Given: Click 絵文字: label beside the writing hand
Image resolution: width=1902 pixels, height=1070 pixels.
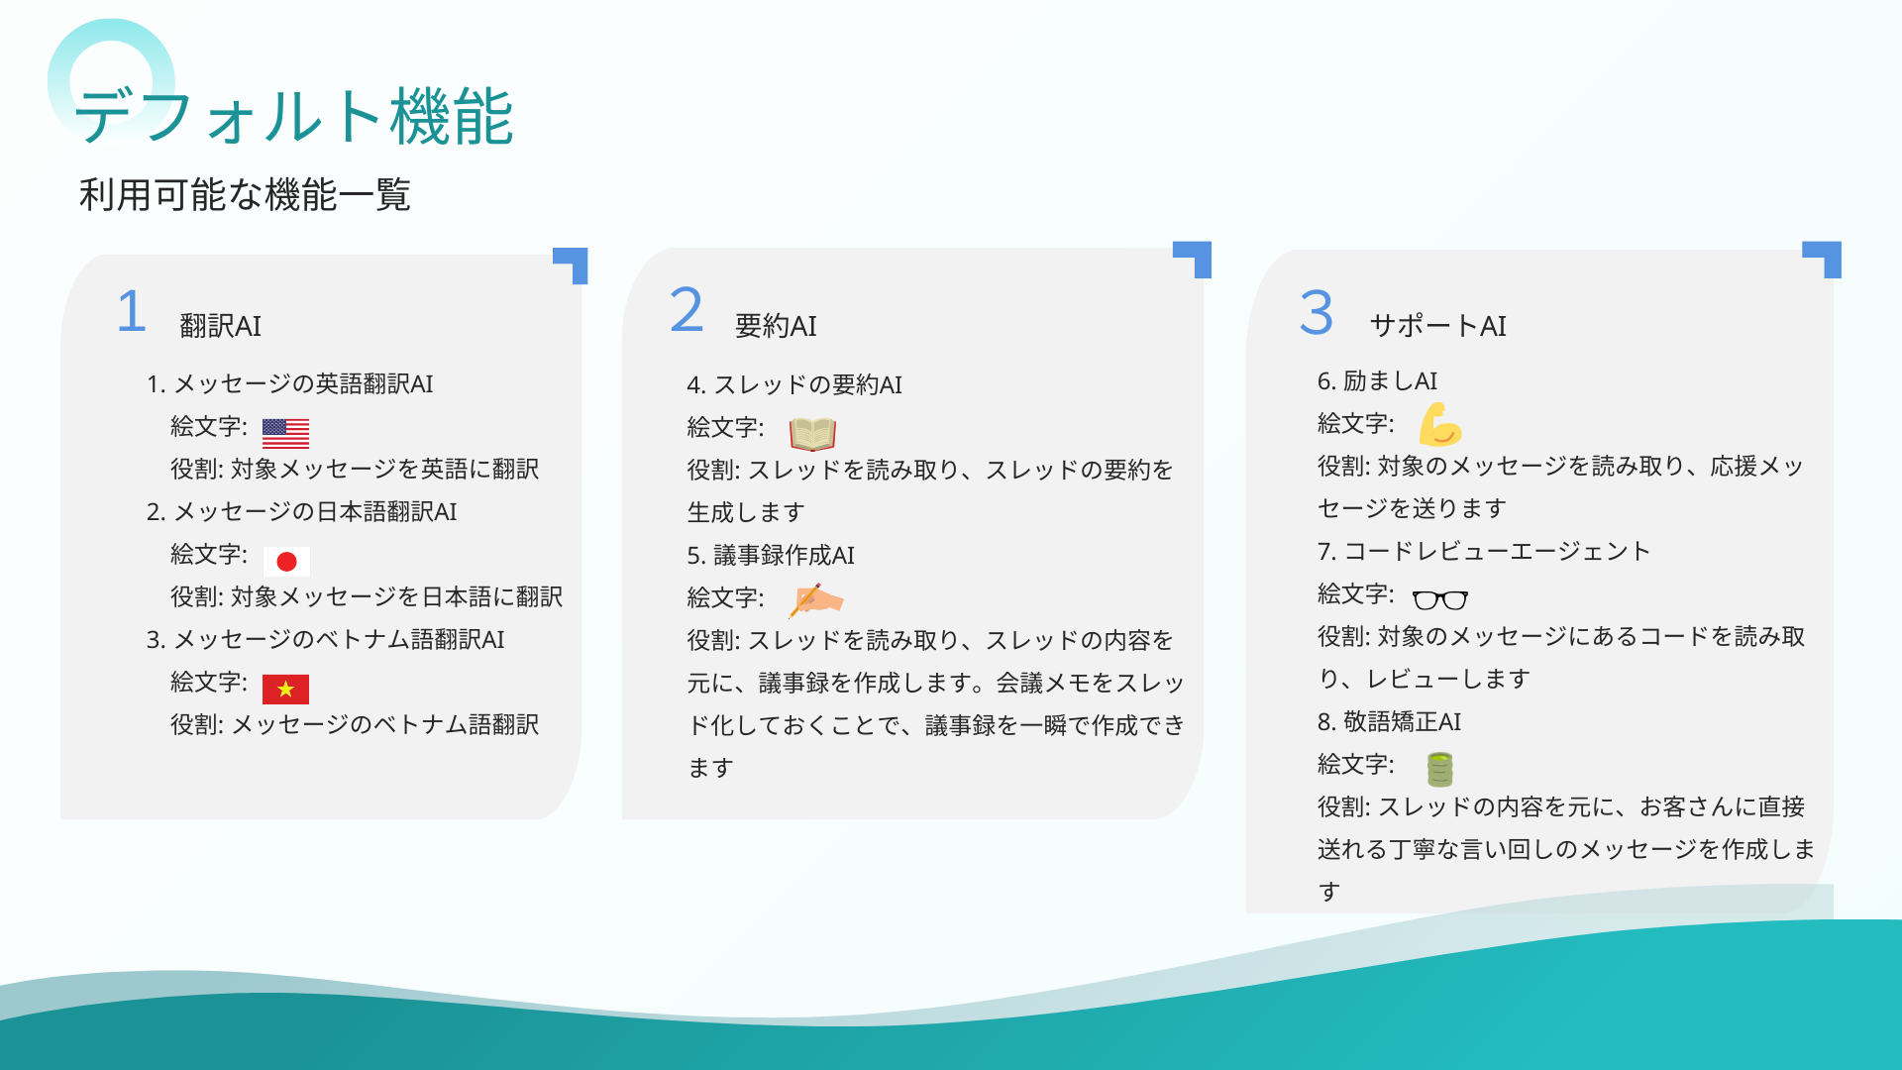Looking at the screenshot, I should tap(726, 597).
